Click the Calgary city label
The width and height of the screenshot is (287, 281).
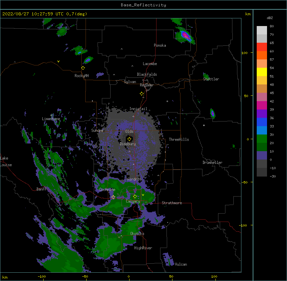pos(133,201)
